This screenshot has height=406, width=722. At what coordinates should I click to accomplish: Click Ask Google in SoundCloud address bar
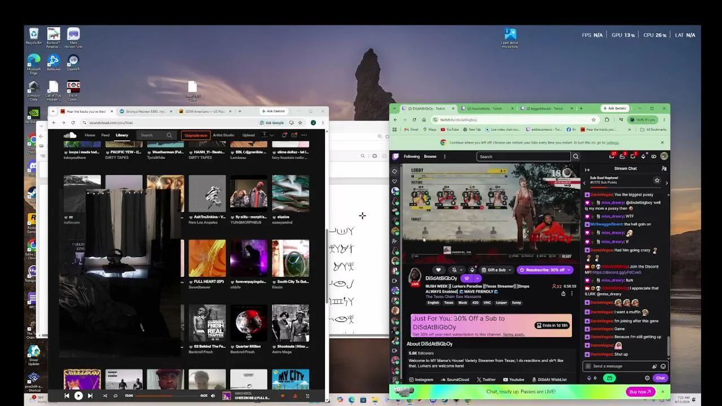coord(272,122)
